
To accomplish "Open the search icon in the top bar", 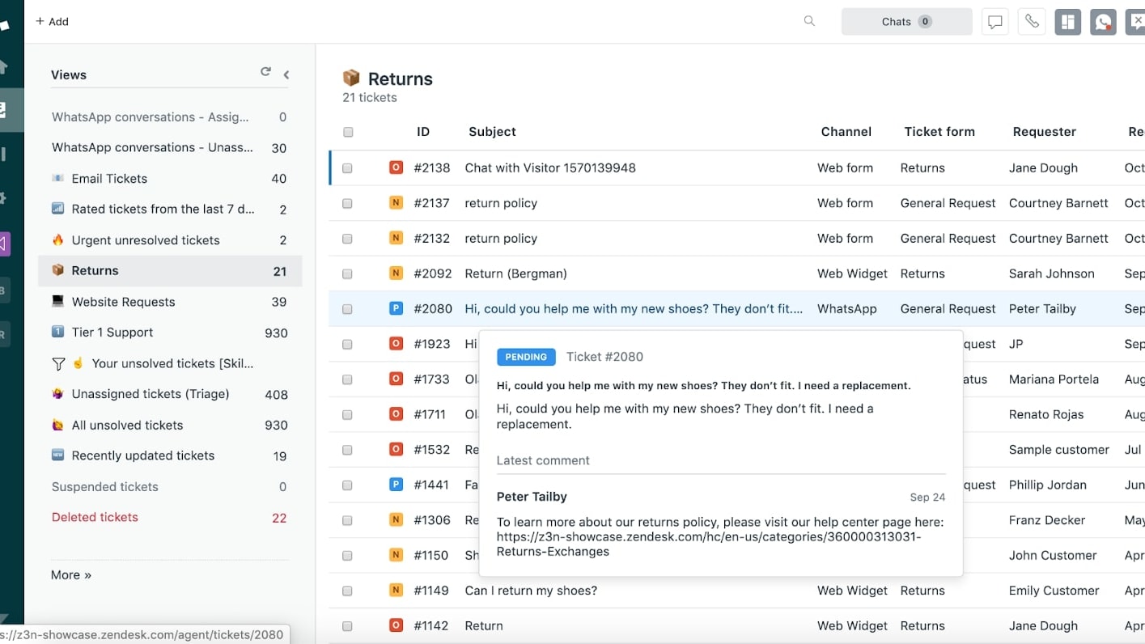I will click(808, 21).
